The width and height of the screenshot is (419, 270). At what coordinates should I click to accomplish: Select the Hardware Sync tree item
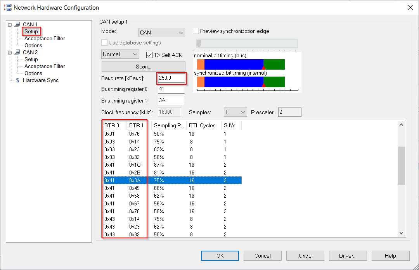point(41,80)
